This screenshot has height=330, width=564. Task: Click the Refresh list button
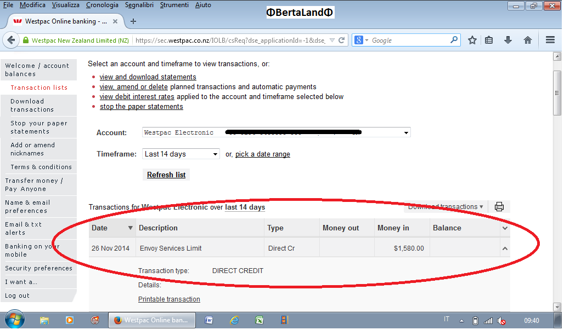166,175
